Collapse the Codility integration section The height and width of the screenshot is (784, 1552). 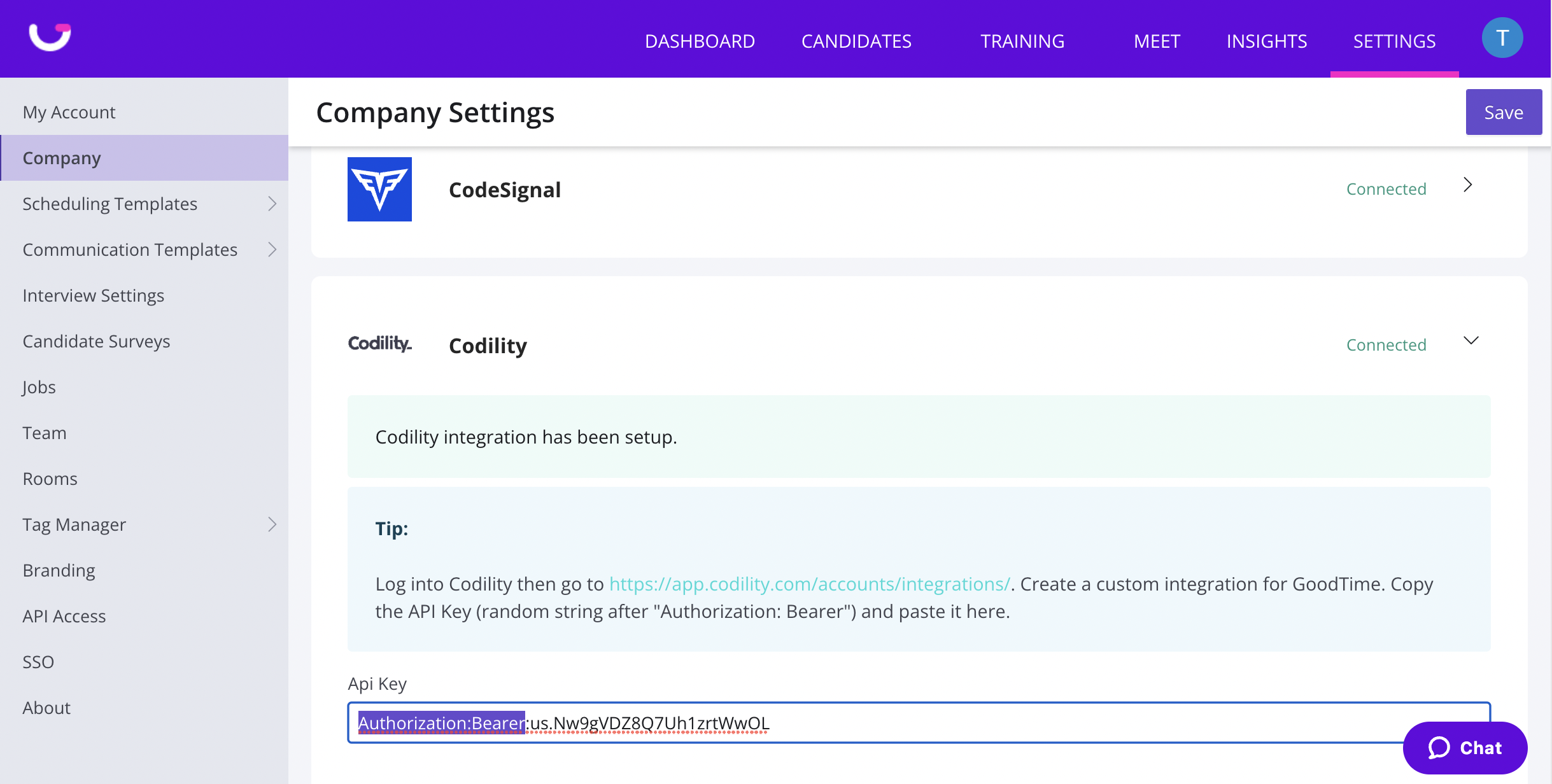1471,341
